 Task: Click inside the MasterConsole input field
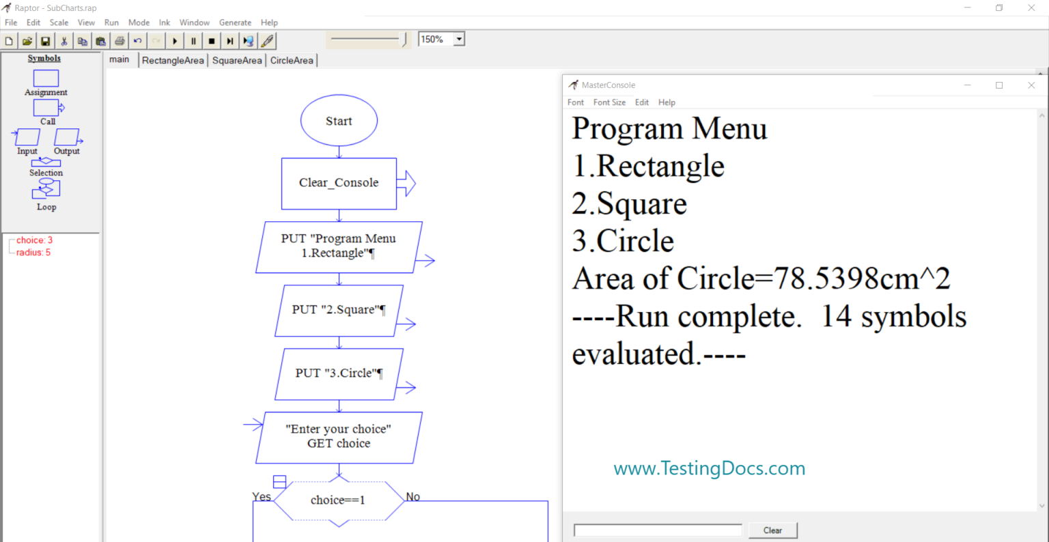click(657, 530)
